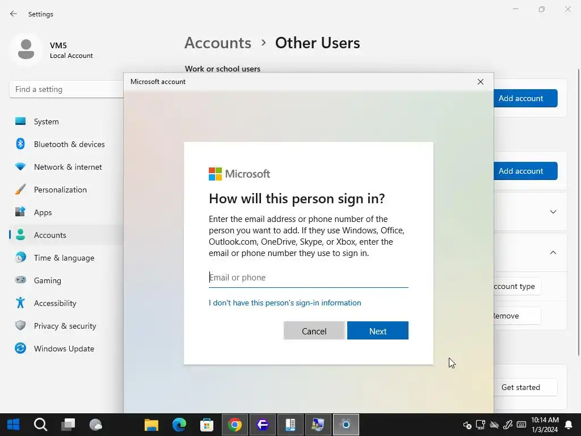Click the pen menu tray icon
Viewport: 581px width, 436px height.
tap(508, 425)
